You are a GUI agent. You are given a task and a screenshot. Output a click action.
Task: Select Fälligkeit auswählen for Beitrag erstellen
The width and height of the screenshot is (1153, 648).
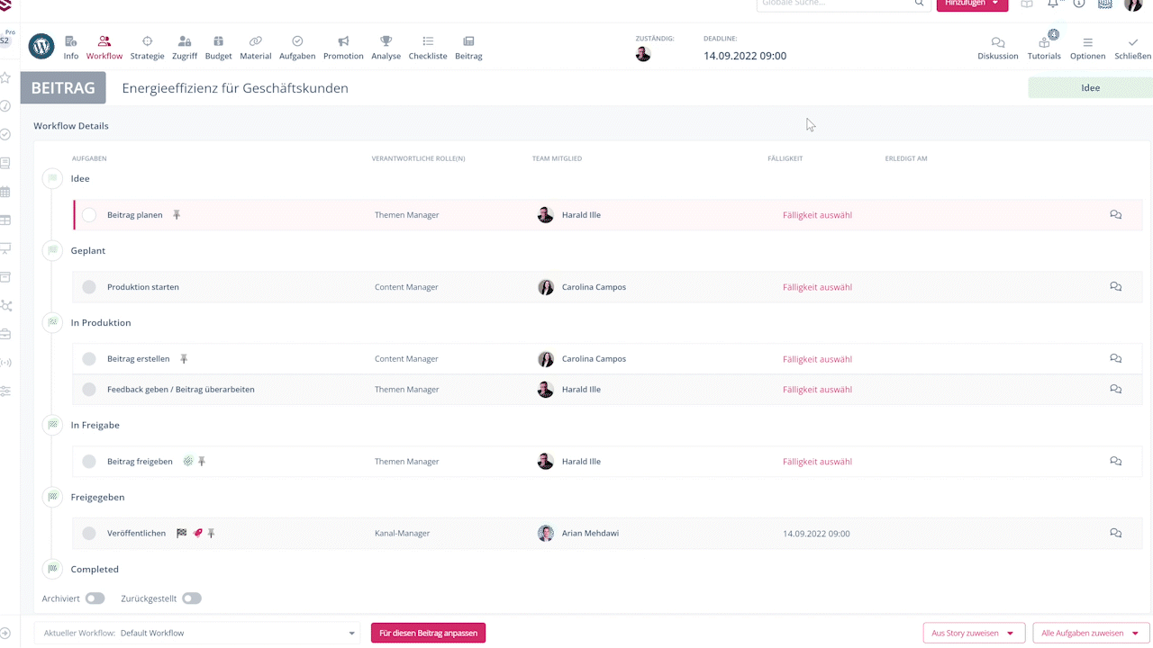pos(817,359)
